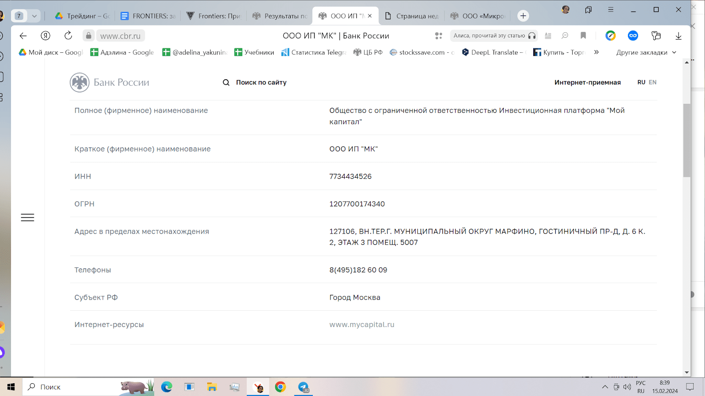Open the bookmarks side panel icon
Image resolution: width=705 pixels, height=396 pixels.
click(588, 10)
